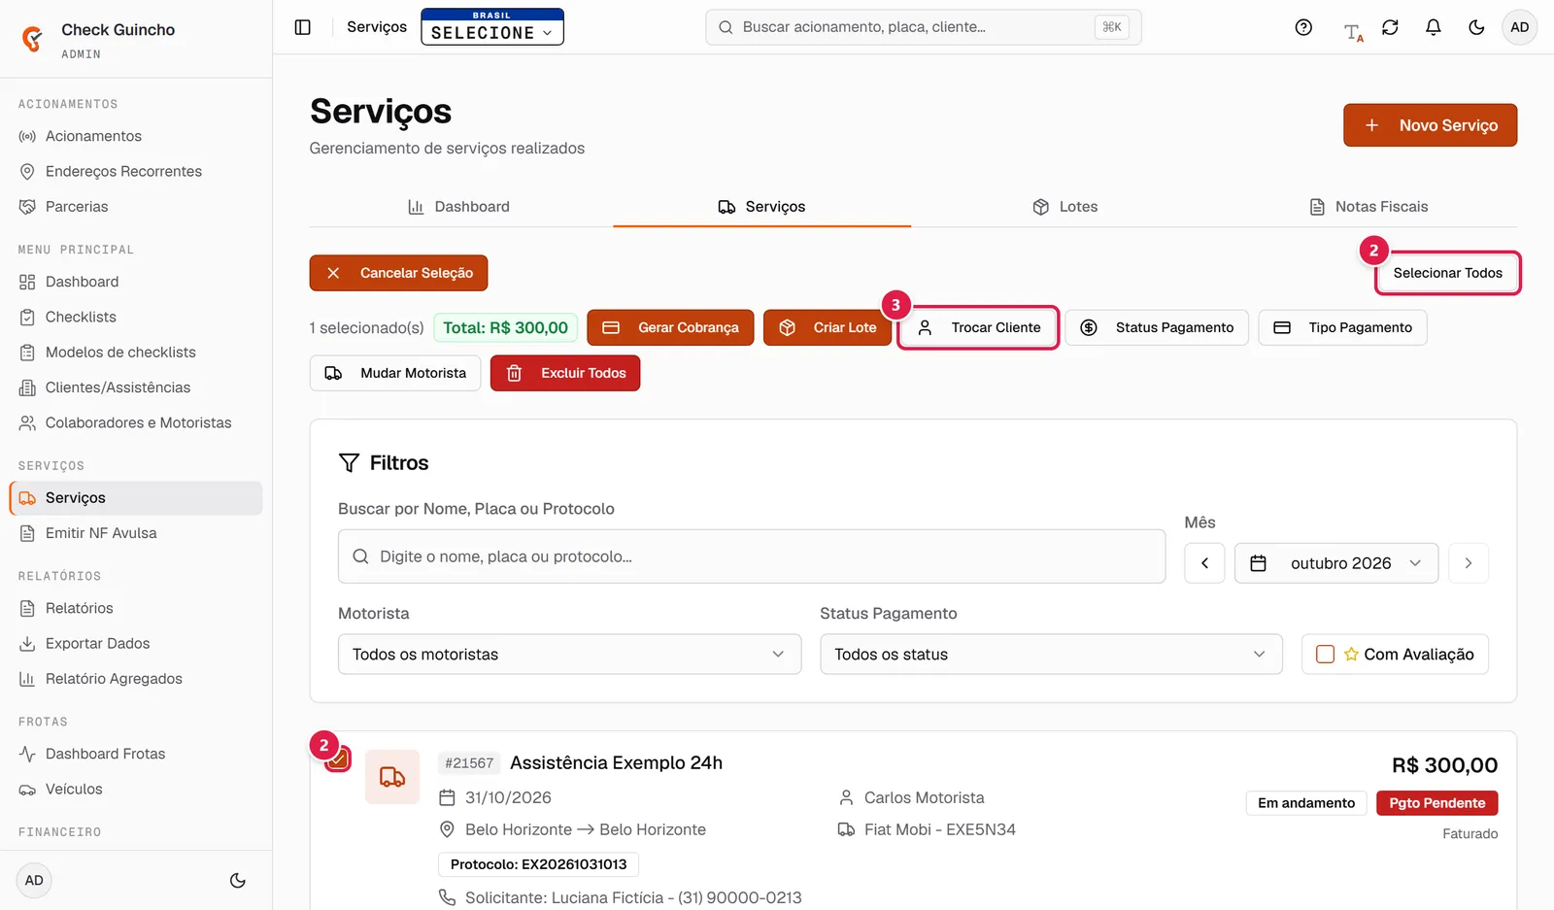Image resolution: width=1554 pixels, height=910 pixels.
Task: Toggle dark mode at sidebar bottom
Action: (237, 881)
